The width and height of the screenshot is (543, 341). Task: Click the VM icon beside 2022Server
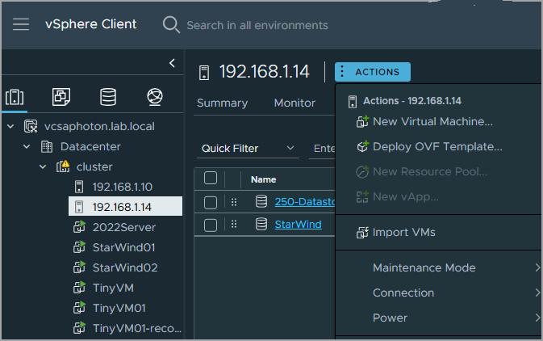pyautogui.click(x=79, y=227)
